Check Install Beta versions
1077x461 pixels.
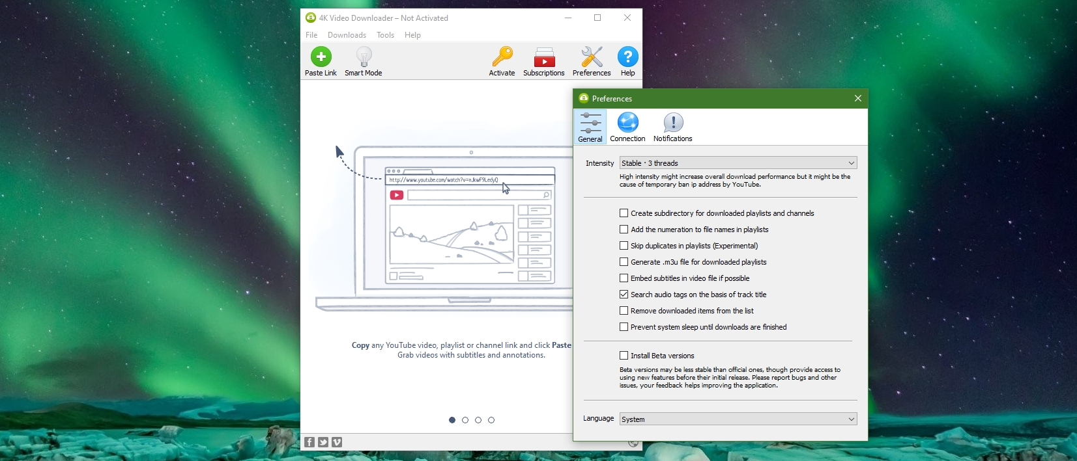[x=624, y=356]
